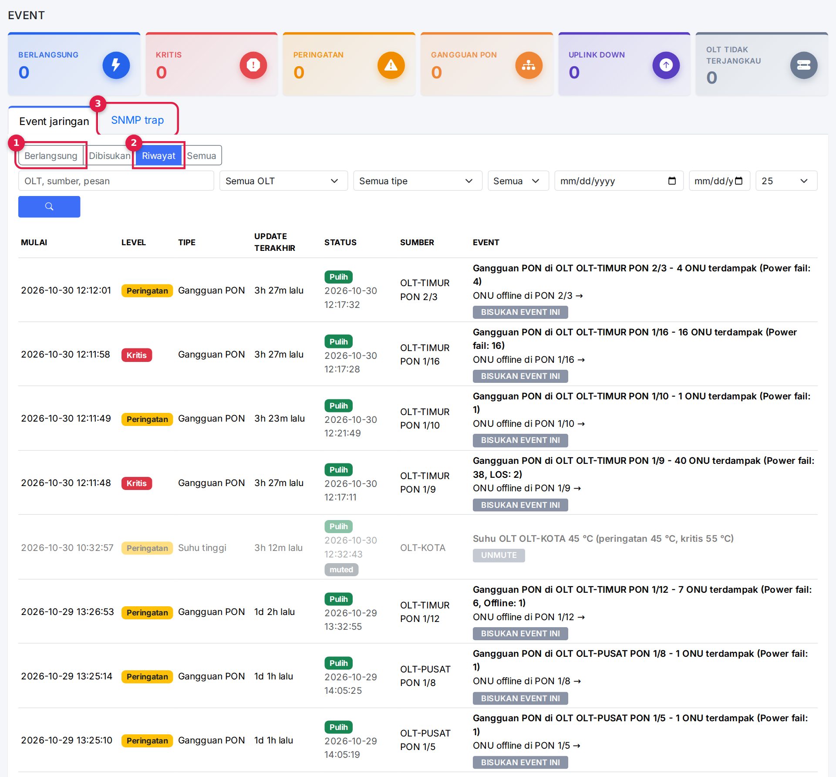Click the Gangguan PON network icon

click(x=529, y=65)
